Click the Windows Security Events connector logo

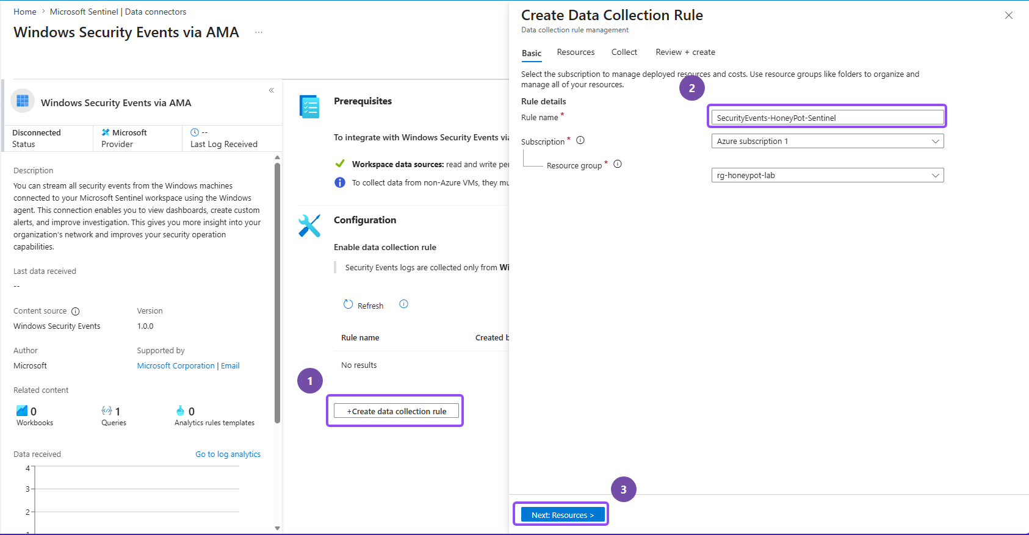[23, 101]
